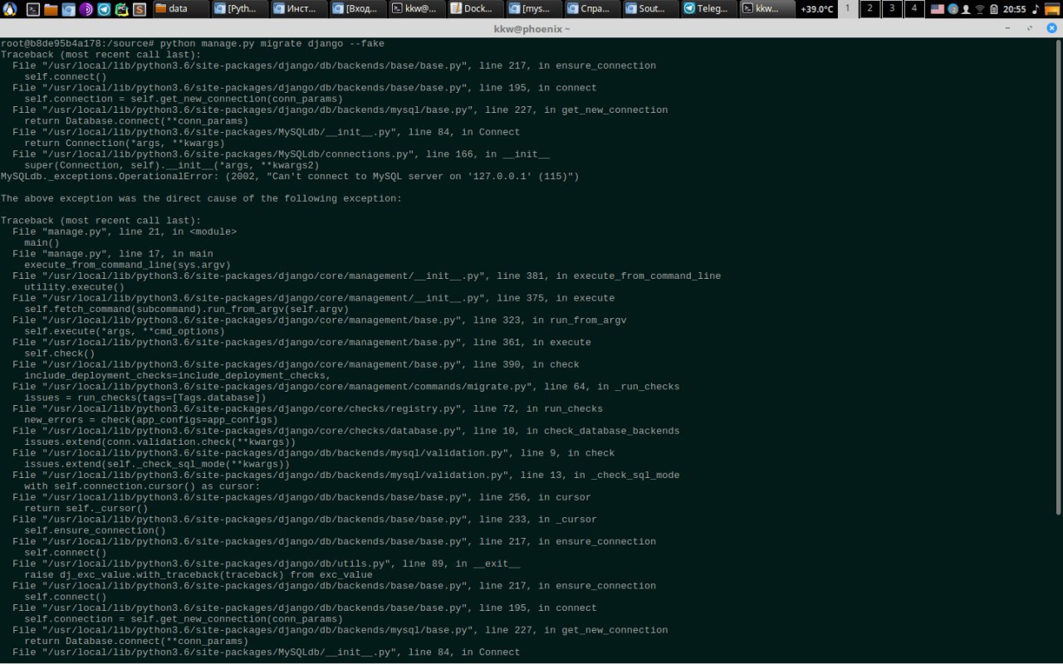Click the 20:55 clock
Screen dimensions: 1063x664
pyautogui.click(x=1014, y=9)
